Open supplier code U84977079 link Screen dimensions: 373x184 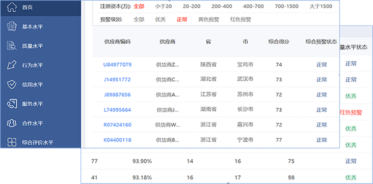coord(117,65)
